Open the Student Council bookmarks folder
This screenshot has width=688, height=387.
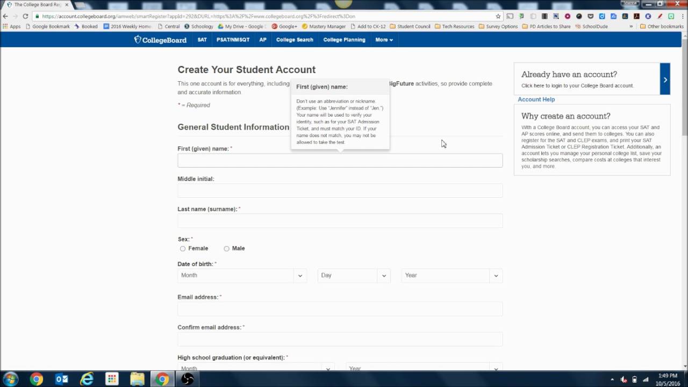[410, 26]
